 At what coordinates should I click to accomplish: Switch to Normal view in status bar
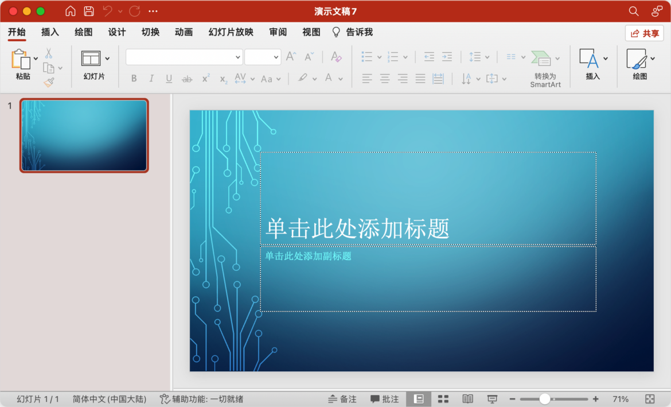[419, 399]
